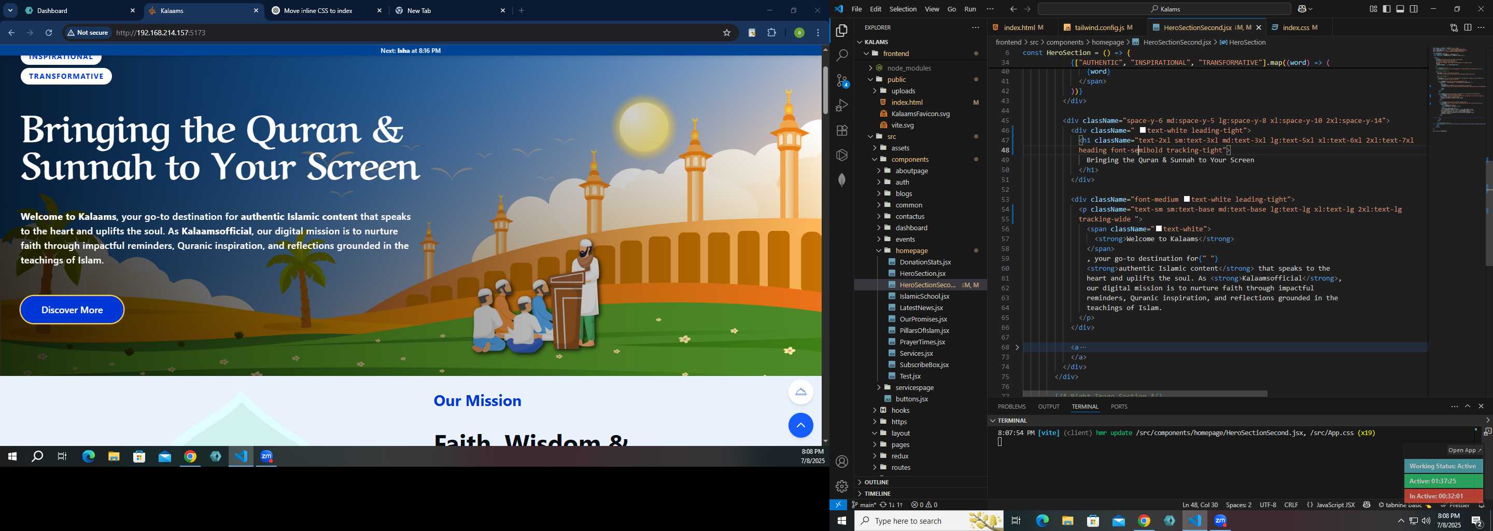Viewport: 1493px width, 531px height.
Task: Toggle the Primary Side Bar layout button
Action: click(x=1387, y=9)
